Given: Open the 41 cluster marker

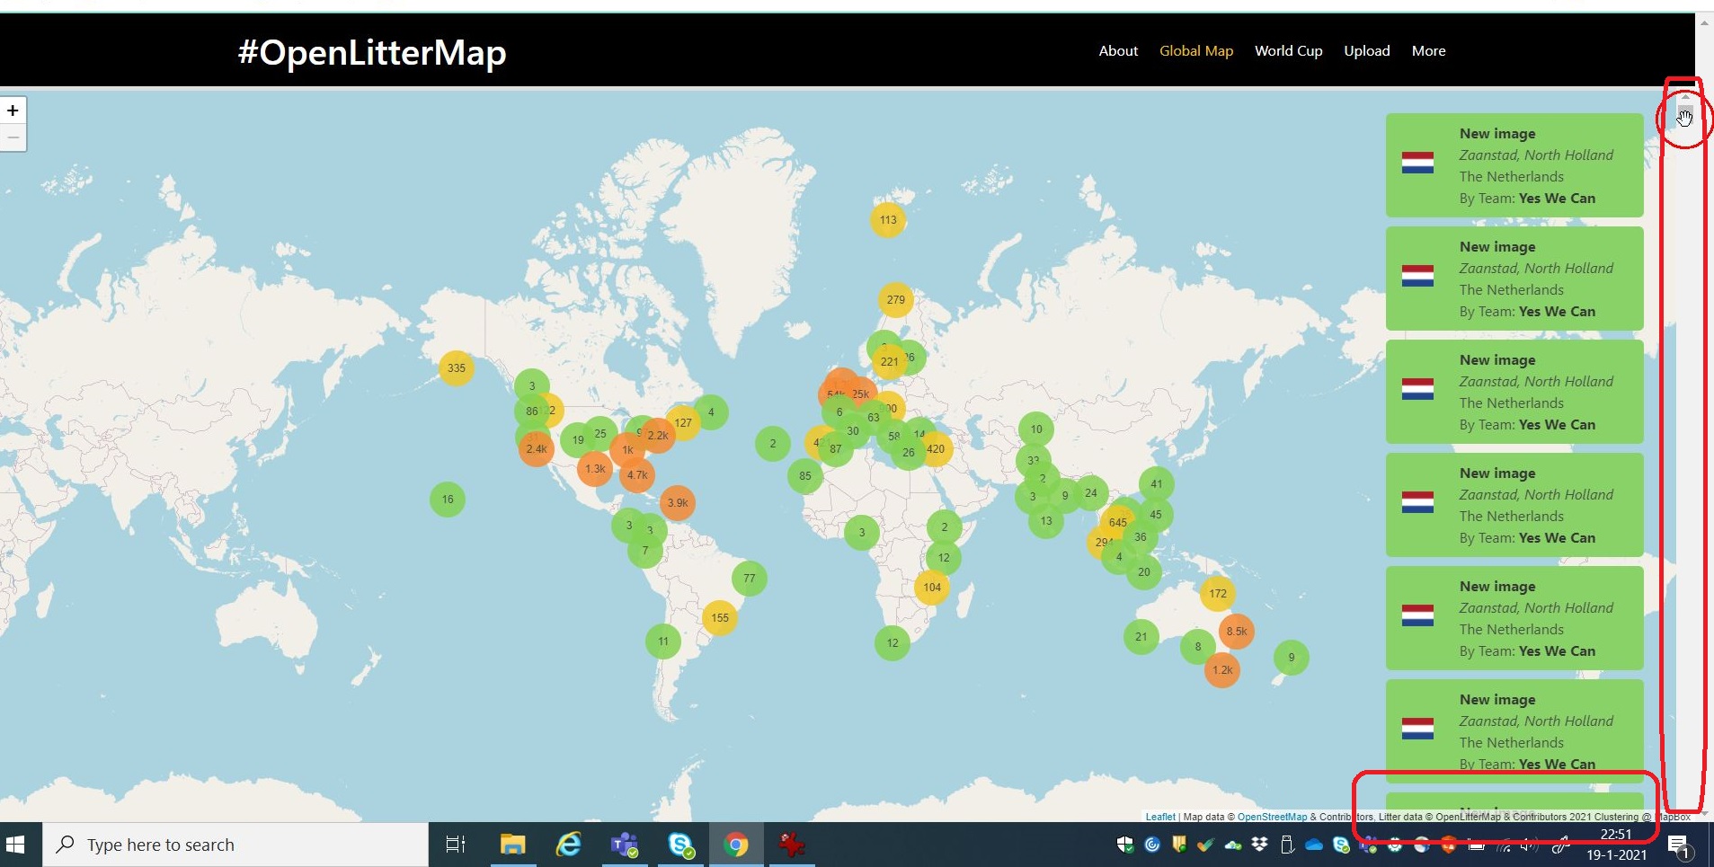Looking at the screenshot, I should pos(1157,484).
